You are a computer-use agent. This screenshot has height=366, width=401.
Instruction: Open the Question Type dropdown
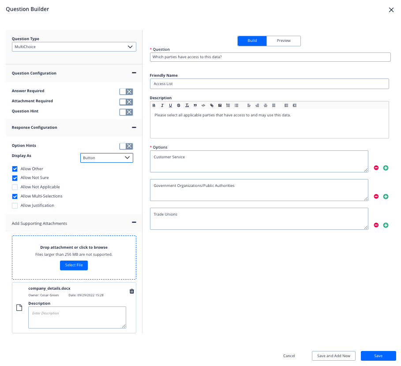[74, 47]
